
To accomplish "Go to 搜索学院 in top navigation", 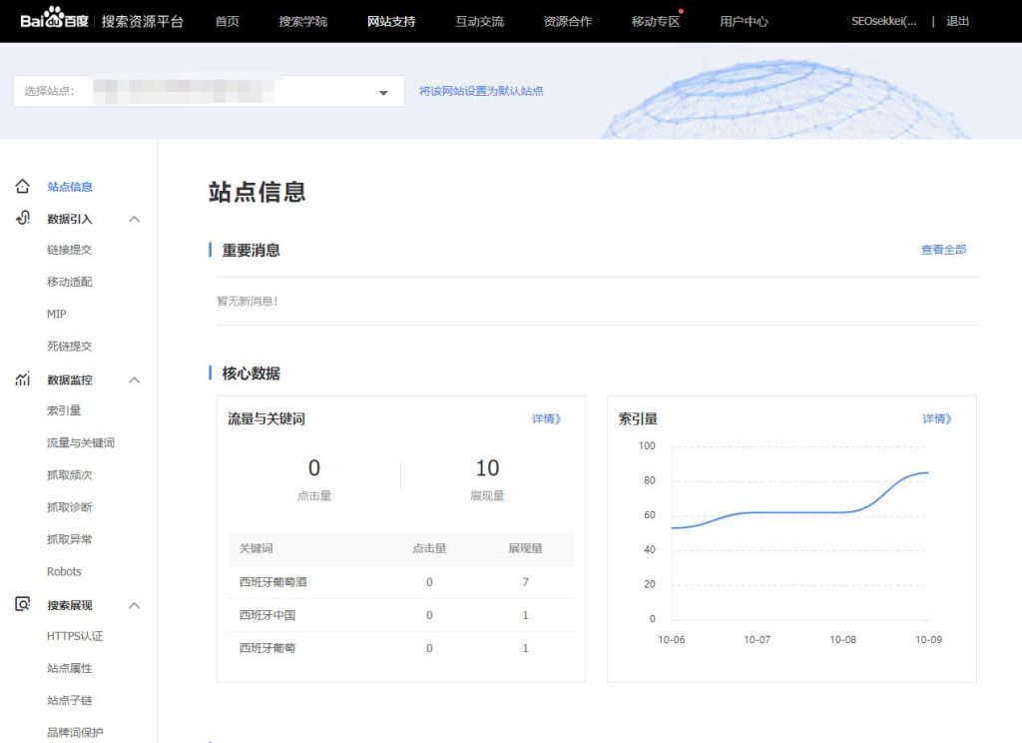I will pyautogui.click(x=302, y=21).
